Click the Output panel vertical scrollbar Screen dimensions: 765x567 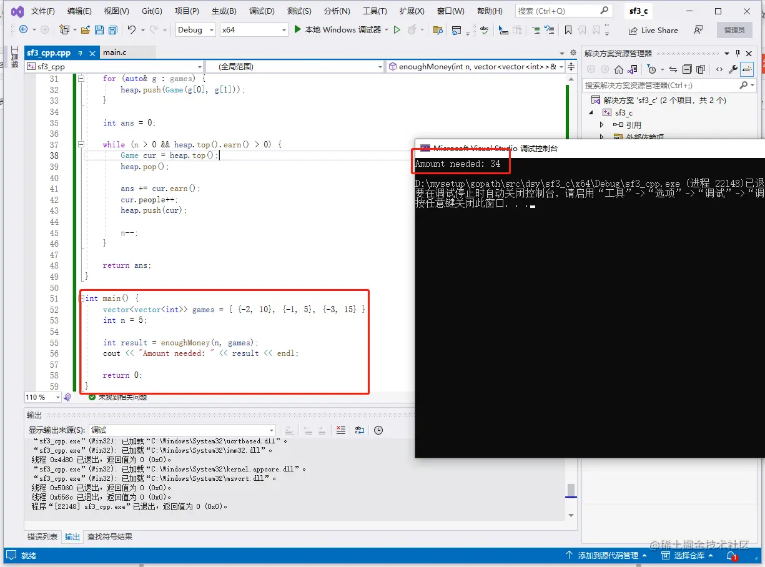(x=571, y=478)
